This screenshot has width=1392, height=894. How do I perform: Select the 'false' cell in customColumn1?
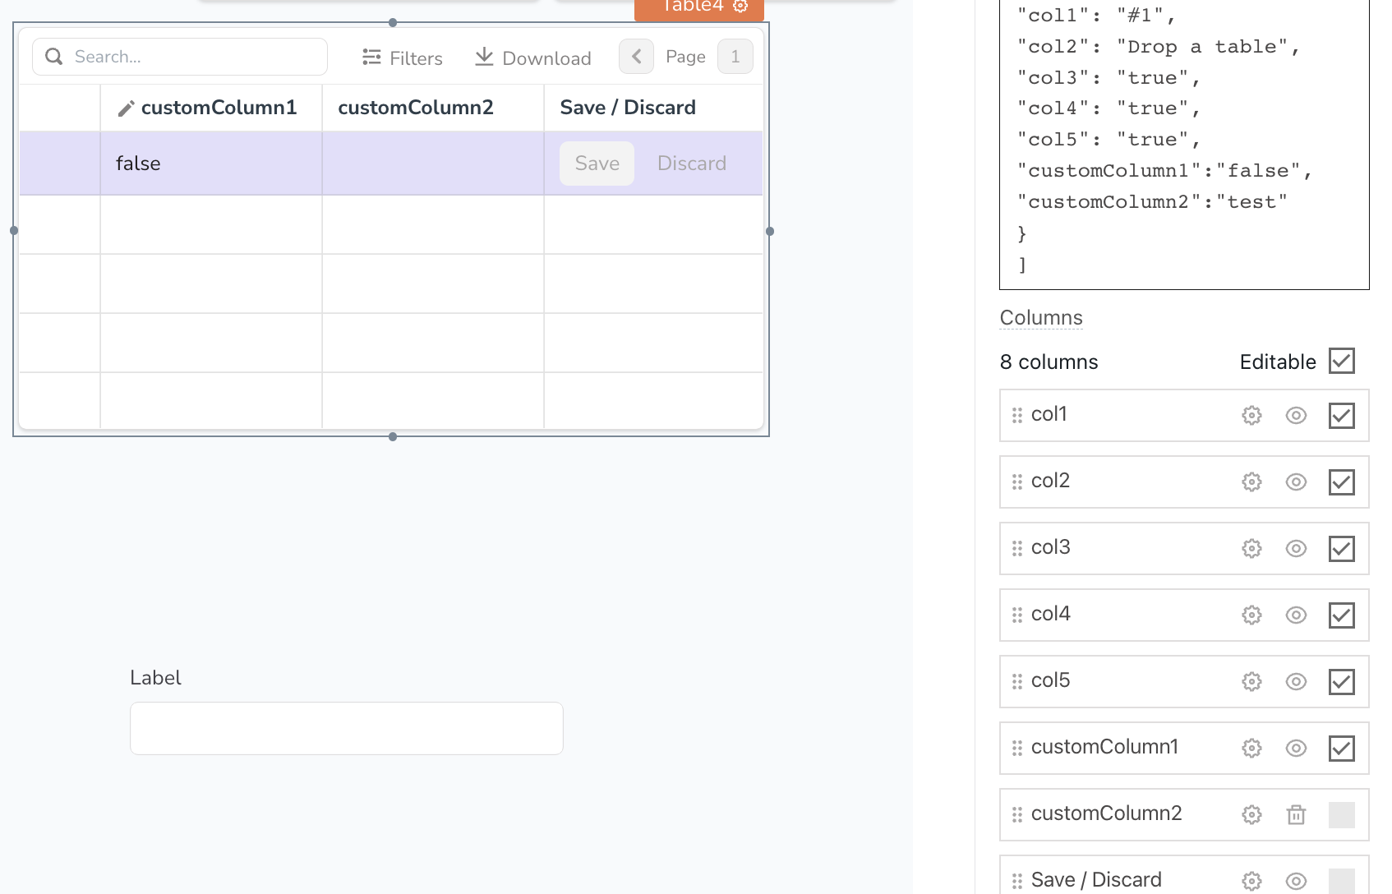coord(211,164)
